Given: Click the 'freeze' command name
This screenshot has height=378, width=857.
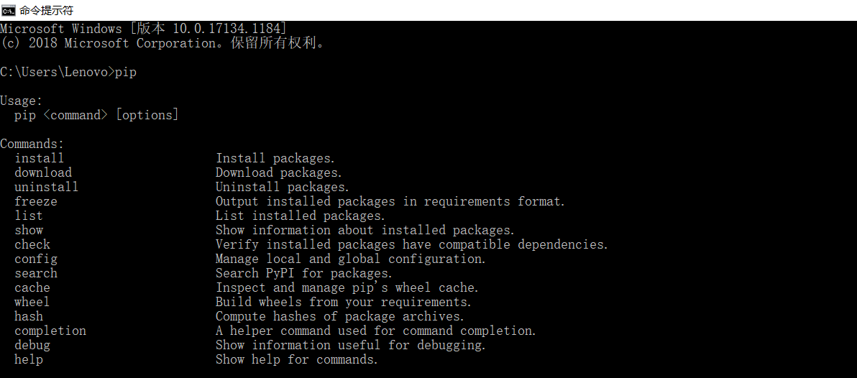Looking at the screenshot, I should [36, 201].
